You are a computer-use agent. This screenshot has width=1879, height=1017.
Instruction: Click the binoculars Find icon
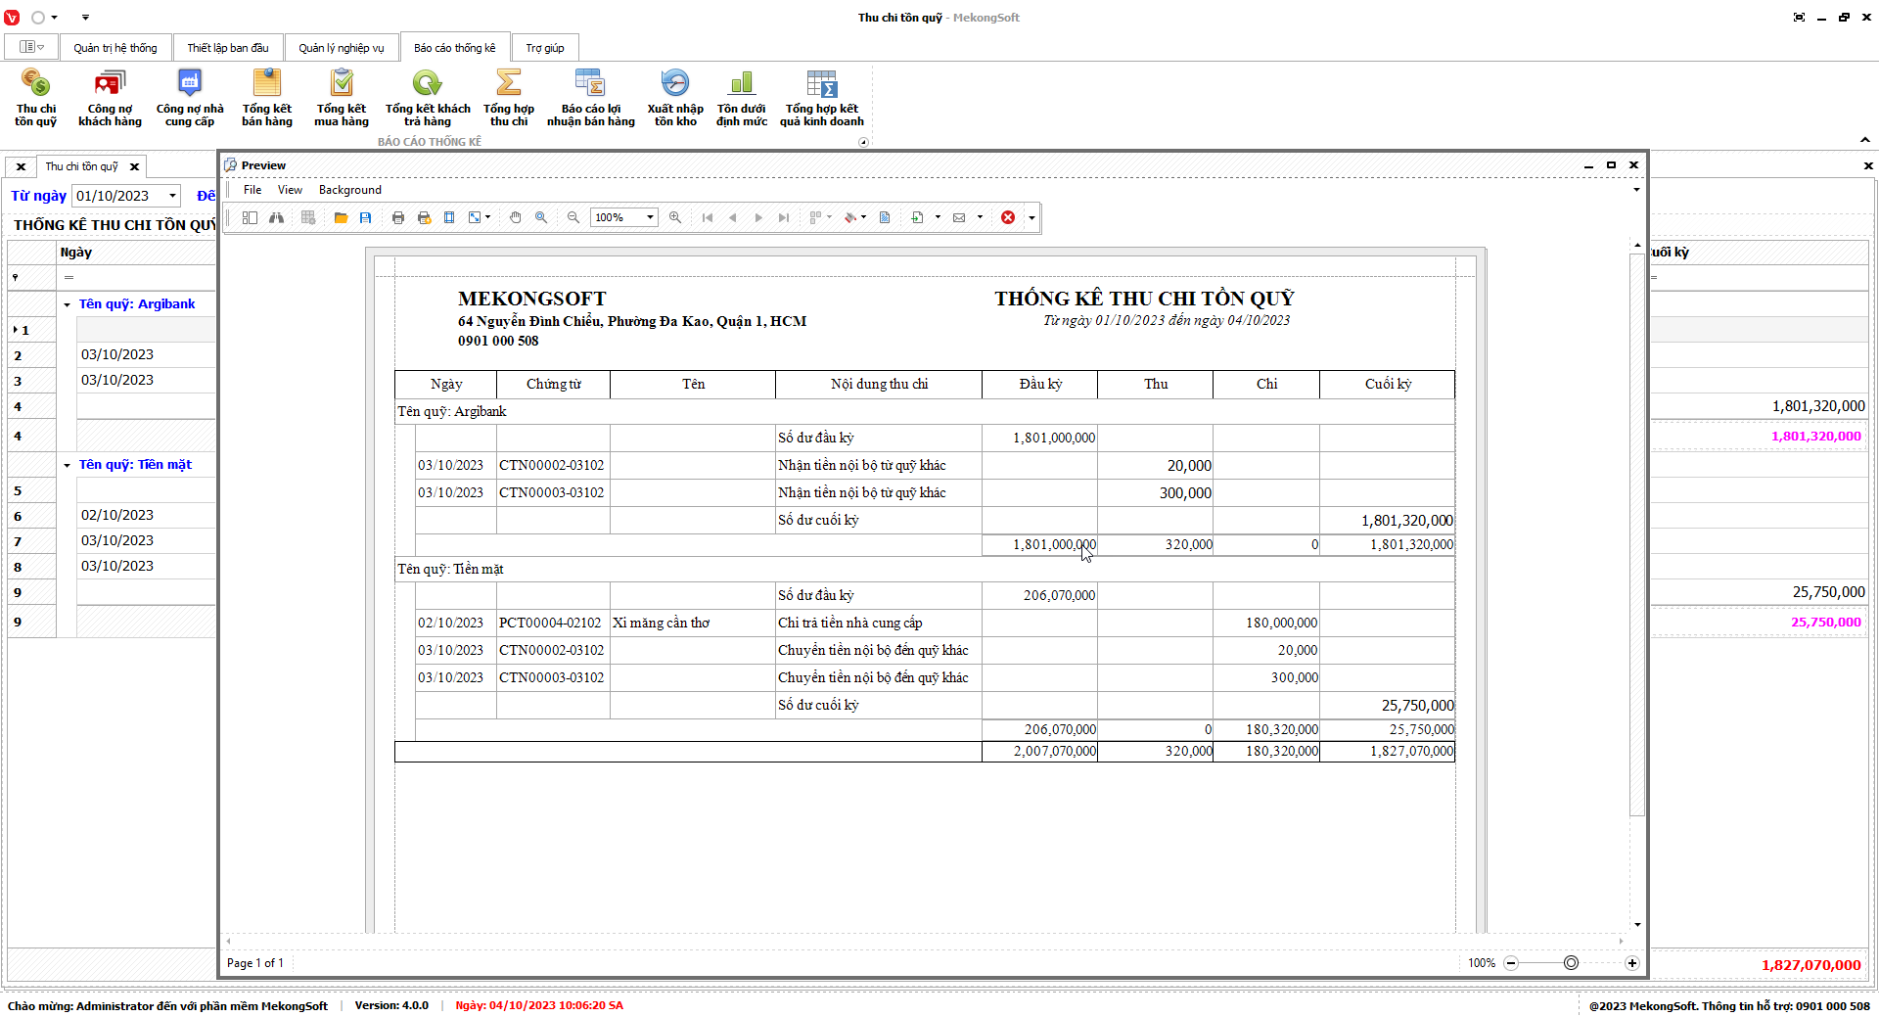pos(277,217)
